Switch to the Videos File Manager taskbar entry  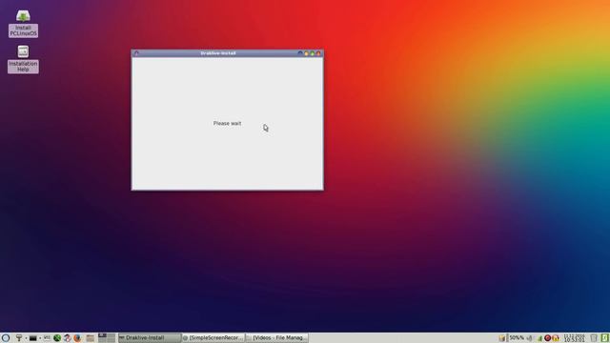pyautogui.click(x=277, y=338)
